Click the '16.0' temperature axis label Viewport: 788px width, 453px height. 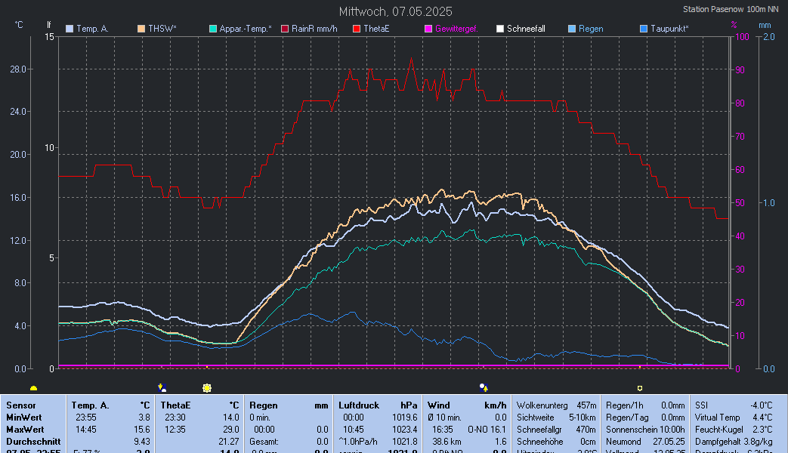tap(18, 197)
